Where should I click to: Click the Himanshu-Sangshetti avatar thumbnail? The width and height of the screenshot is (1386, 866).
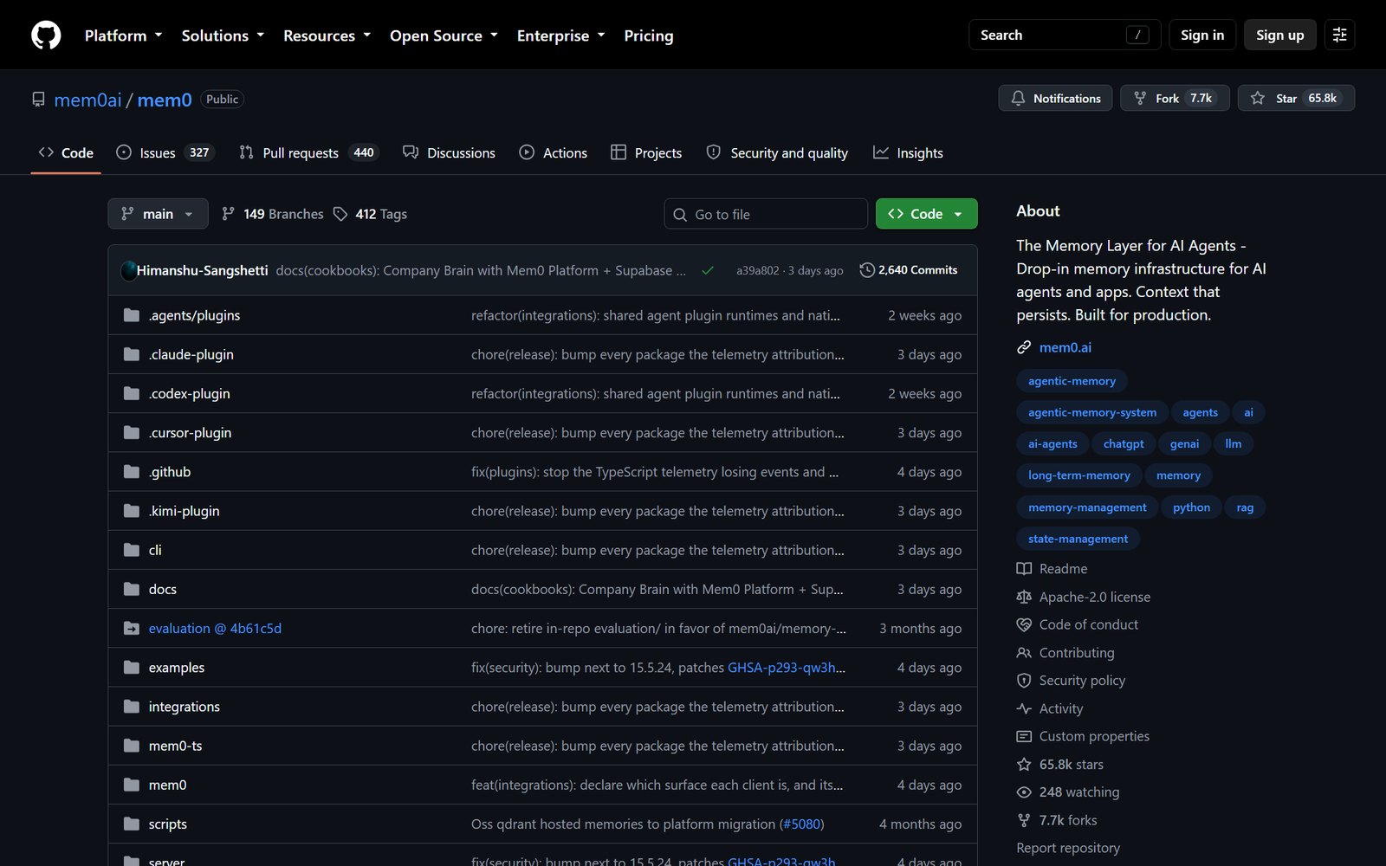pos(128,270)
